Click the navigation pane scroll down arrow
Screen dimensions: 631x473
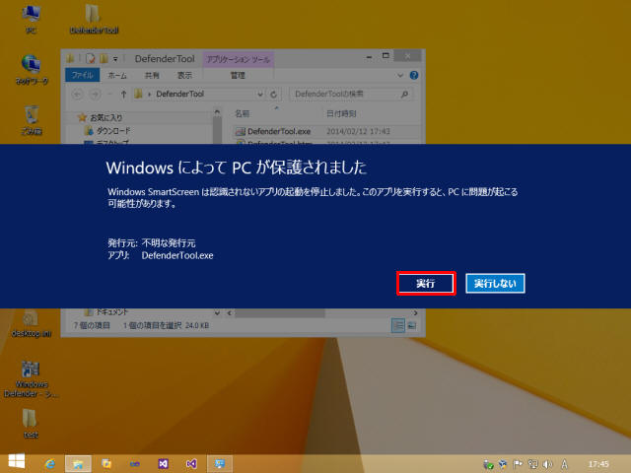(x=217, y=312)
